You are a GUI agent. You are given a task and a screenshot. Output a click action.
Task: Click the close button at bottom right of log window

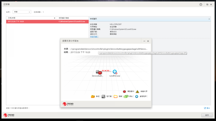(x=207, y=115)
